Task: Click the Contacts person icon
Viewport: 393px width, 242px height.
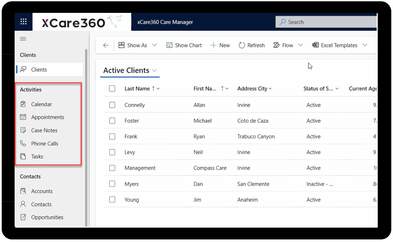Action: [23, 204]
